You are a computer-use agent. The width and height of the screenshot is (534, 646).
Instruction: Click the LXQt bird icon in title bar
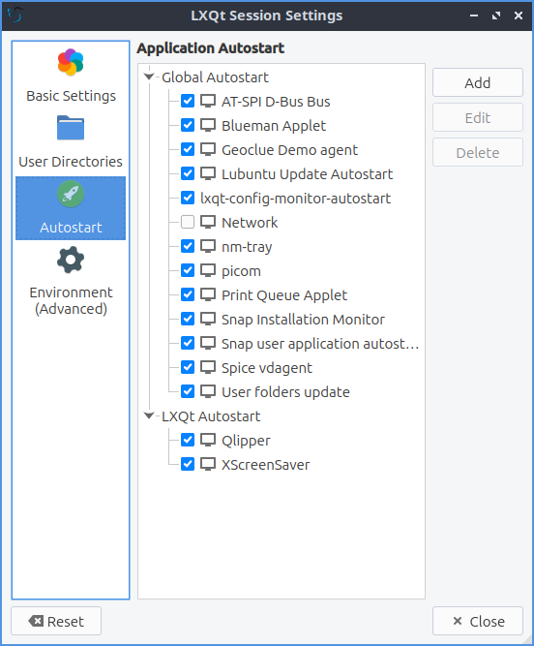pyautogui.click(x=15, y=15)
